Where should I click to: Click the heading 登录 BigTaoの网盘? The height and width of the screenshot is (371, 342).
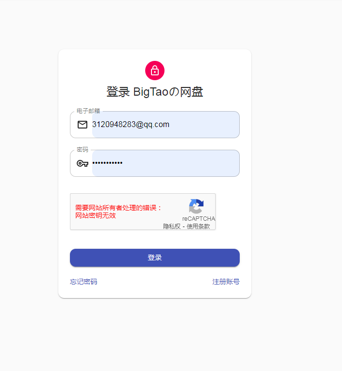(155, 92)
